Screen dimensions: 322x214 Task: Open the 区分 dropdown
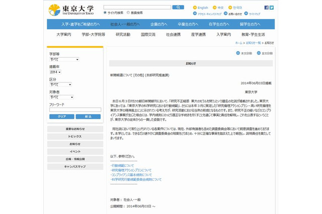(60, 84)
